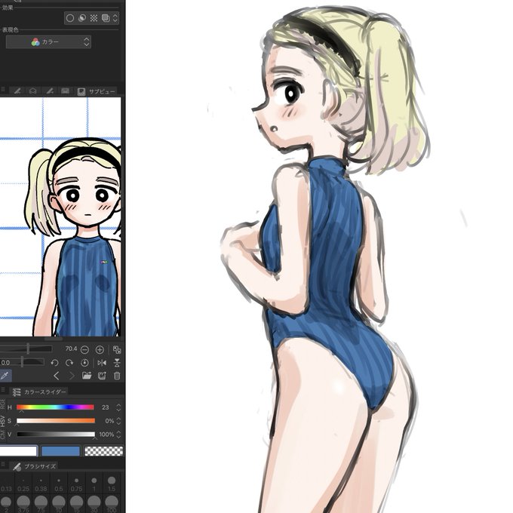Choose brush size 0.75
The image size is (513, 513).
pyautogui.click(x=76, y=484)
